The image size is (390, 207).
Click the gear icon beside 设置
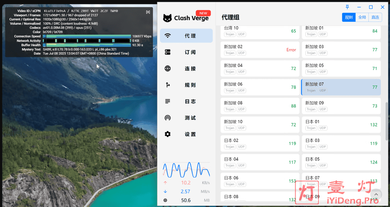(168, 134)
